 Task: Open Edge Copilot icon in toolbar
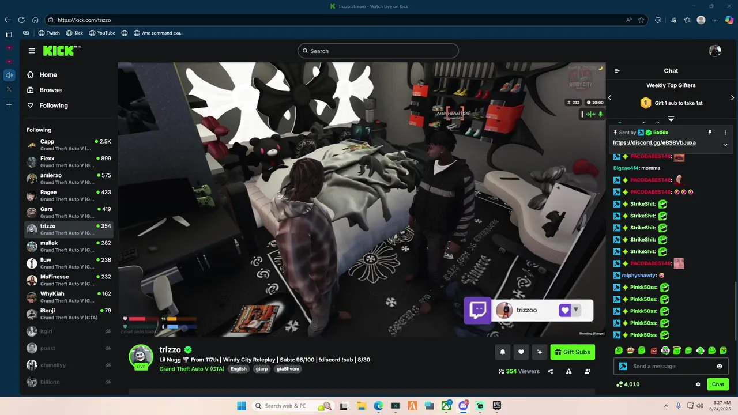tap(729, 20)
